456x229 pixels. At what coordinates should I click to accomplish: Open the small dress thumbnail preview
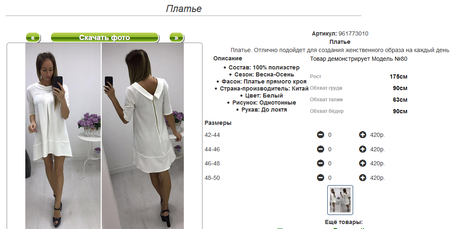click(340, 200)
